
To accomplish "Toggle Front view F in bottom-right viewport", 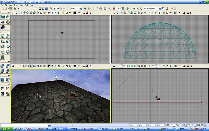I will [156, 66].
